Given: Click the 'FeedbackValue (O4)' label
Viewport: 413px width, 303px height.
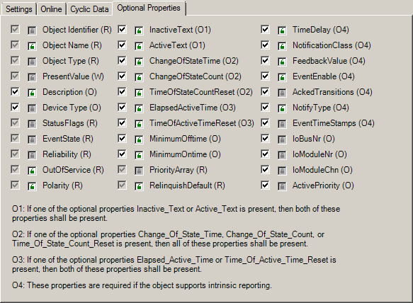Looking at the screenshot, I should coord(329,61).
